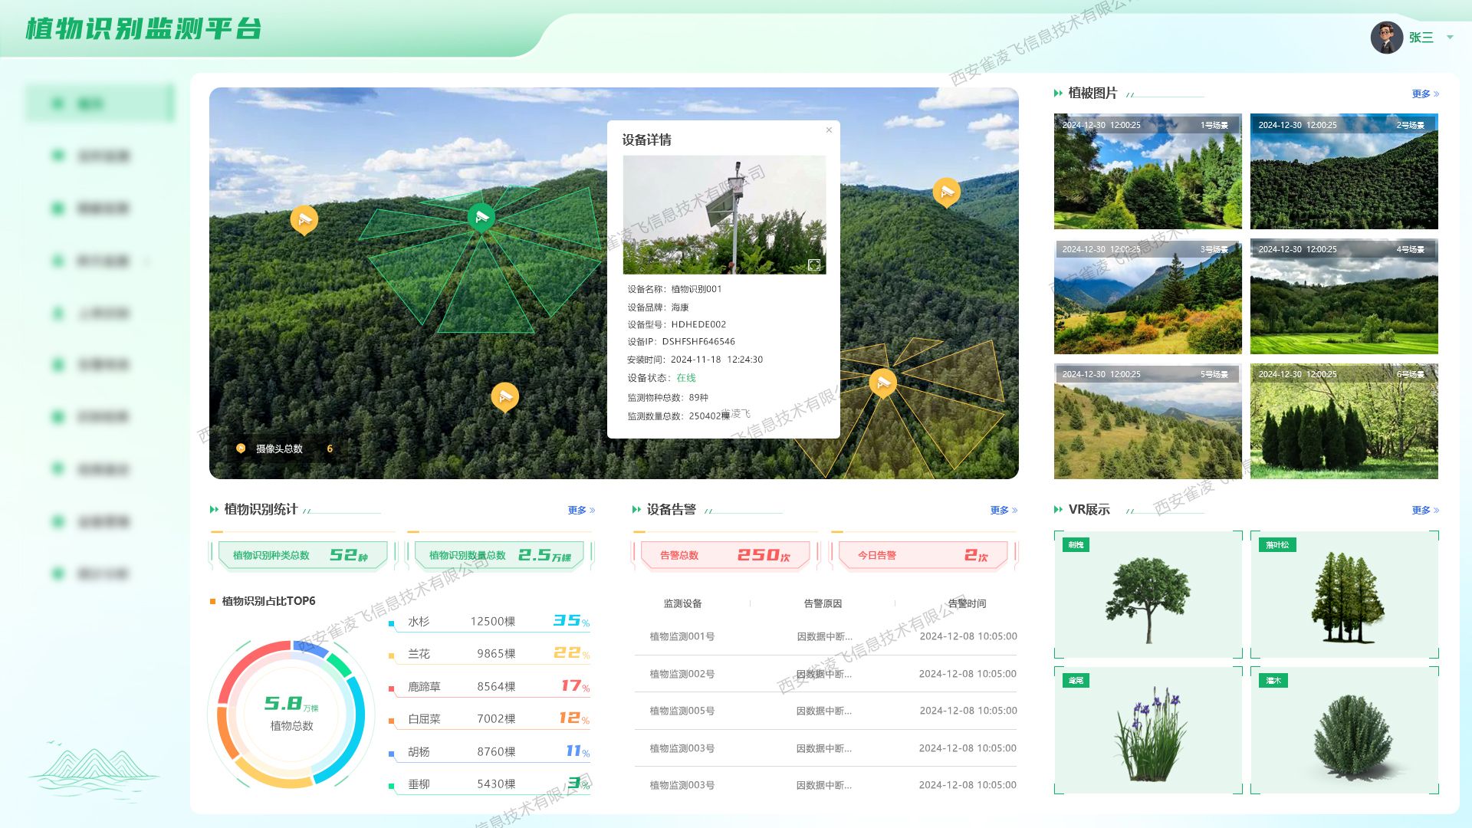The width and height of the screenshot is (1472, 828).
Task: Click 更多 link in 植物识别统计 section
Action: tap(580, 510)
